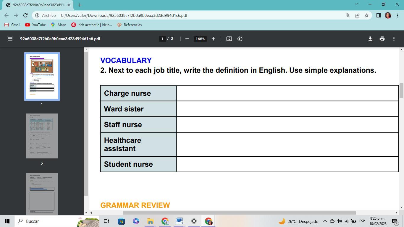Open Word from the taskbar
Screen dimensions: 404x227
click(179, 221)
